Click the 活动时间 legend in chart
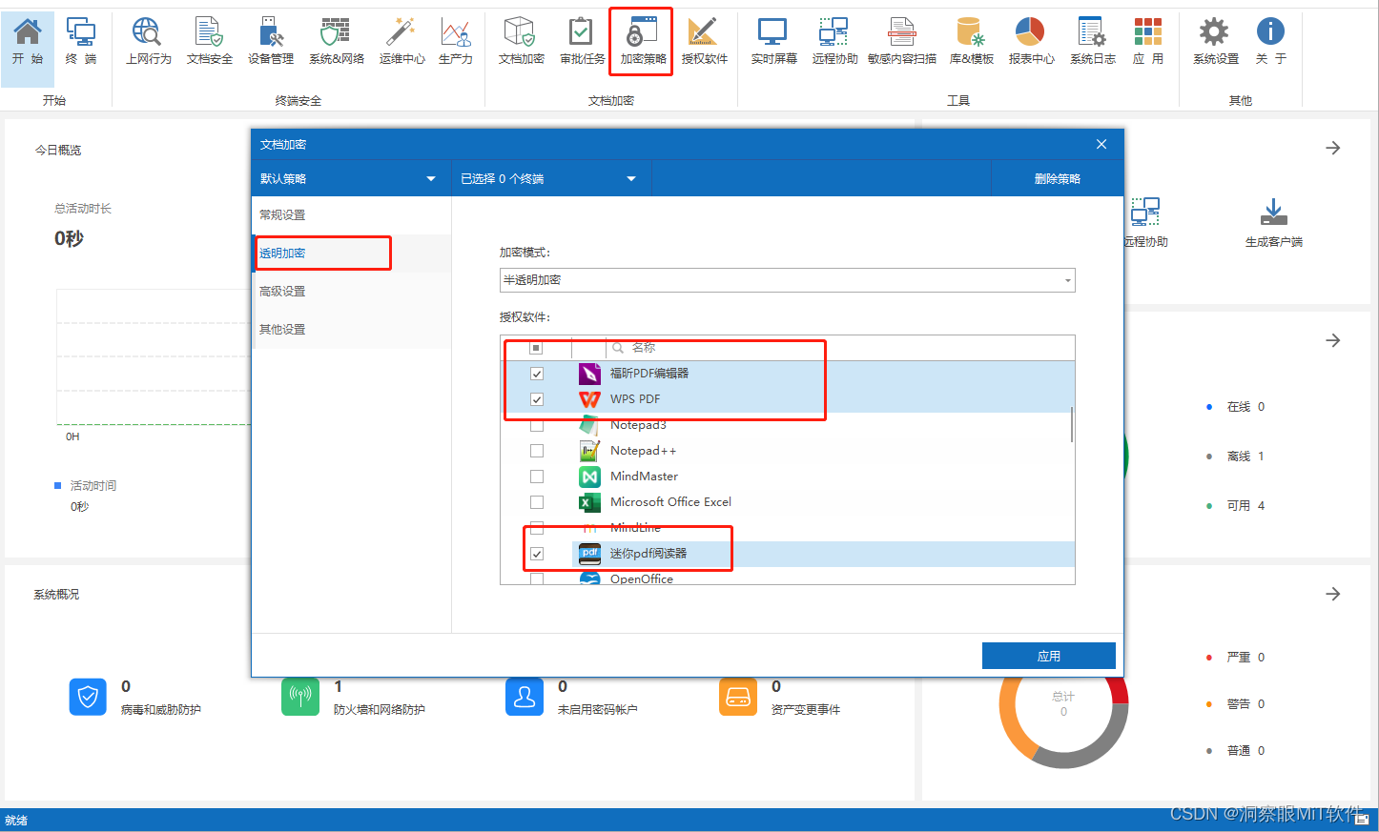Viewport: 1379px width, 832px height. tap(86, 486)
